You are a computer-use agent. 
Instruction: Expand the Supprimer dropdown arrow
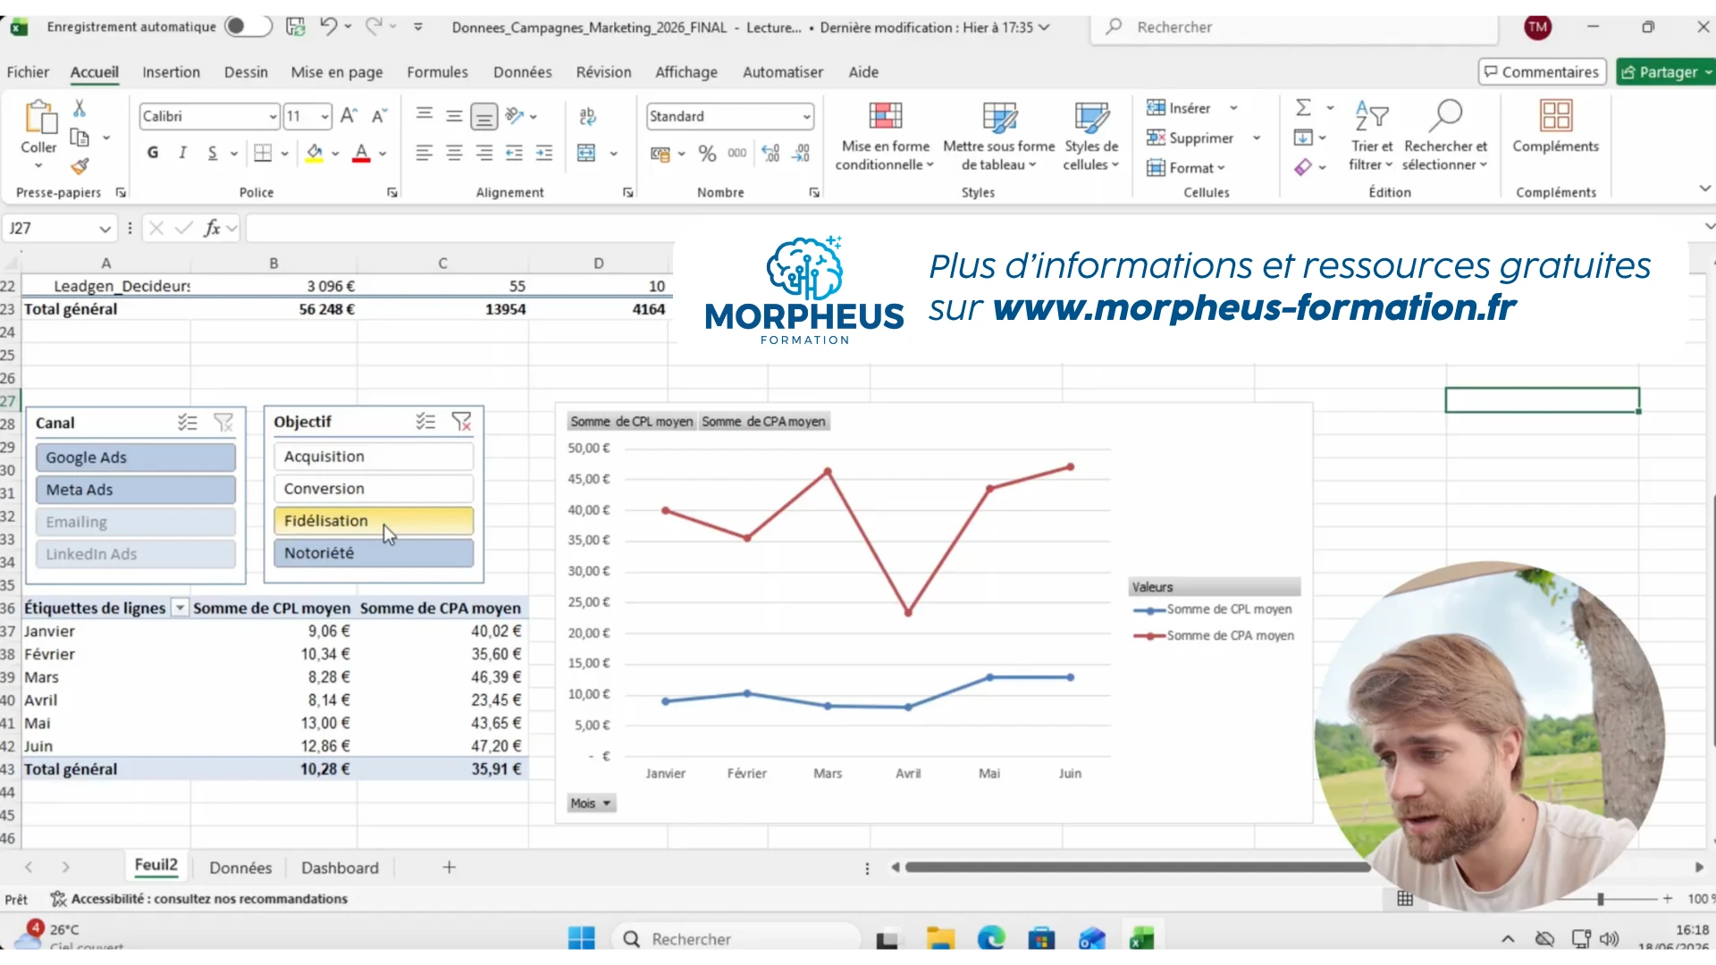click(x=1256, y=138)
